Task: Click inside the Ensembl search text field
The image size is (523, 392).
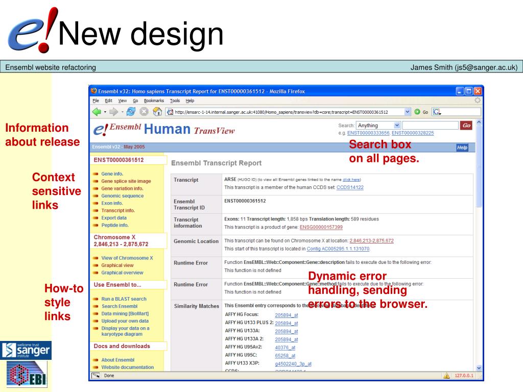Action: click(x=430, y=126)
